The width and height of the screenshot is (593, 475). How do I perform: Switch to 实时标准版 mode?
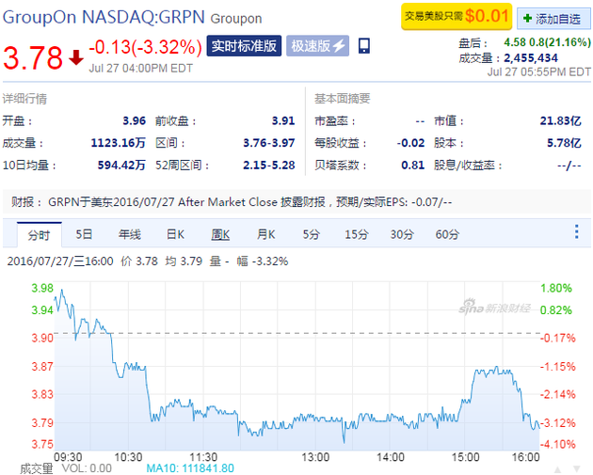[244, 46]
